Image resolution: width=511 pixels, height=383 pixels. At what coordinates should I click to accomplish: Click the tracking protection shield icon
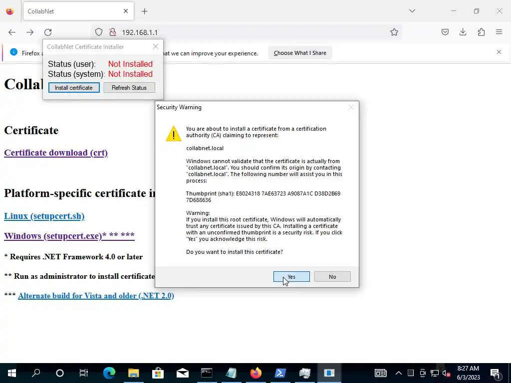(x=99, y=32)
